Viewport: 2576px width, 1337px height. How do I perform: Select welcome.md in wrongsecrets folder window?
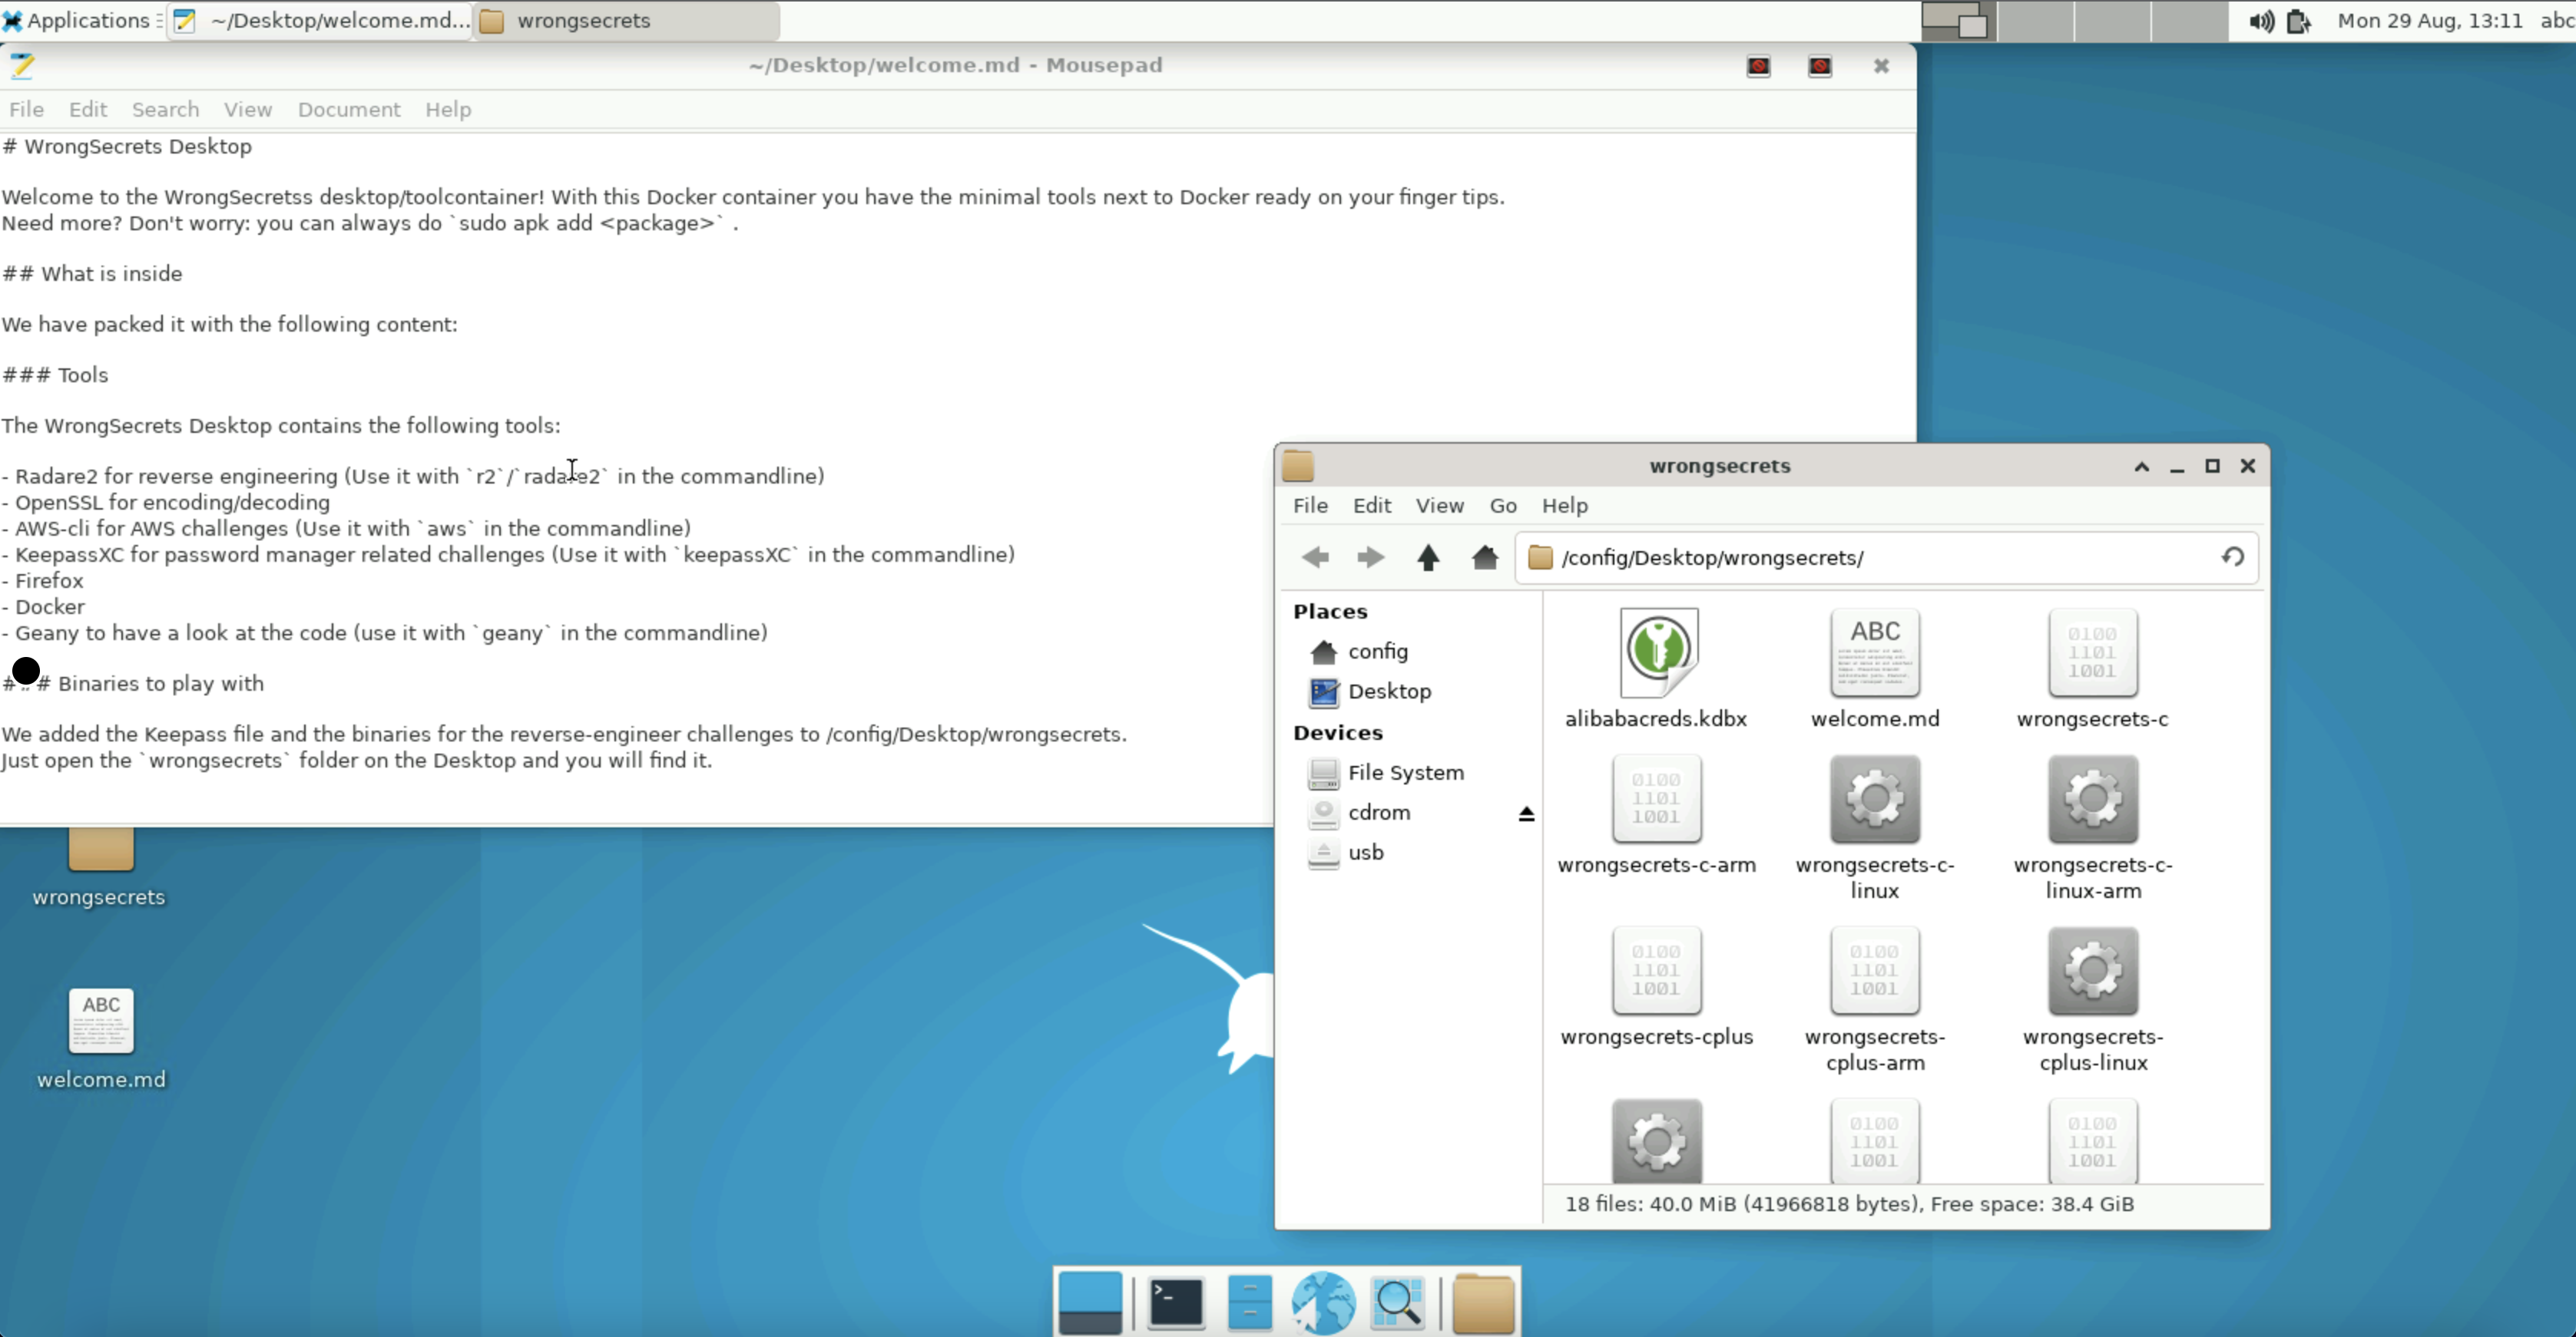point(1874,668)
